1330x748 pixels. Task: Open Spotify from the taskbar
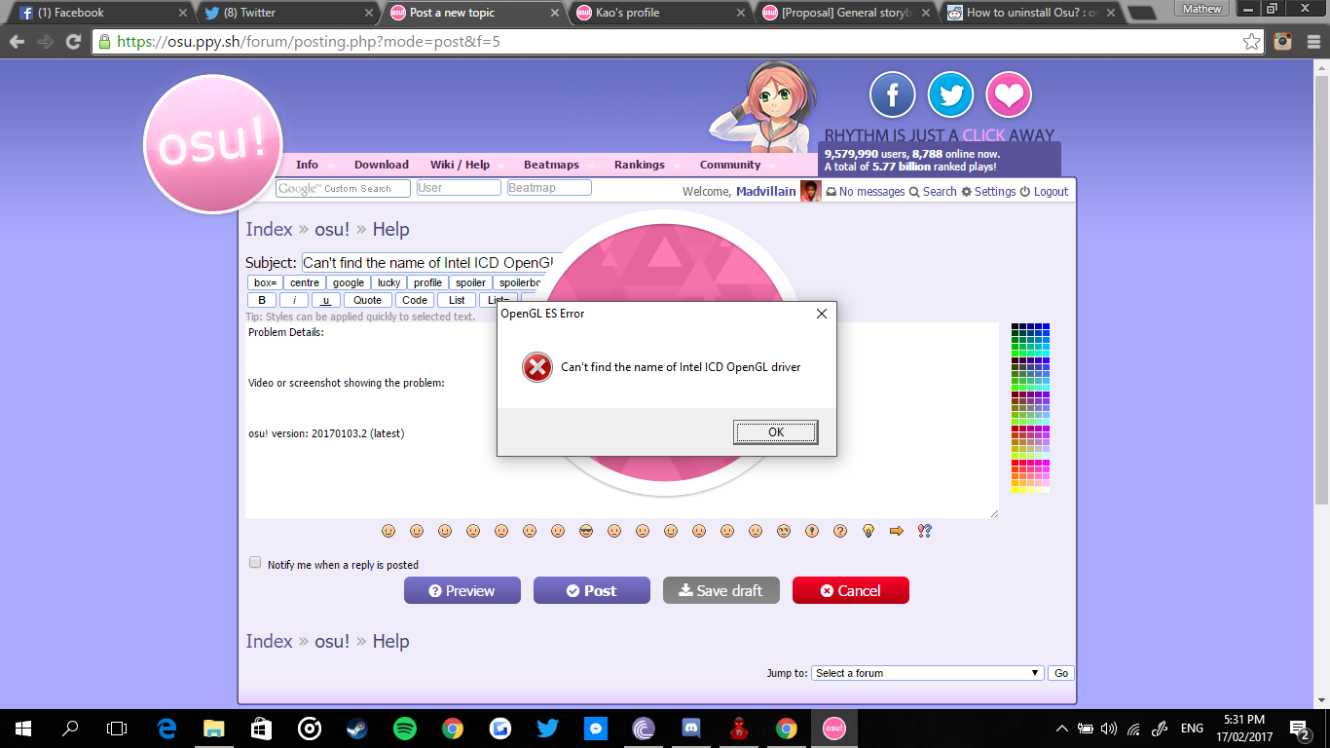[x=405, y=729]
